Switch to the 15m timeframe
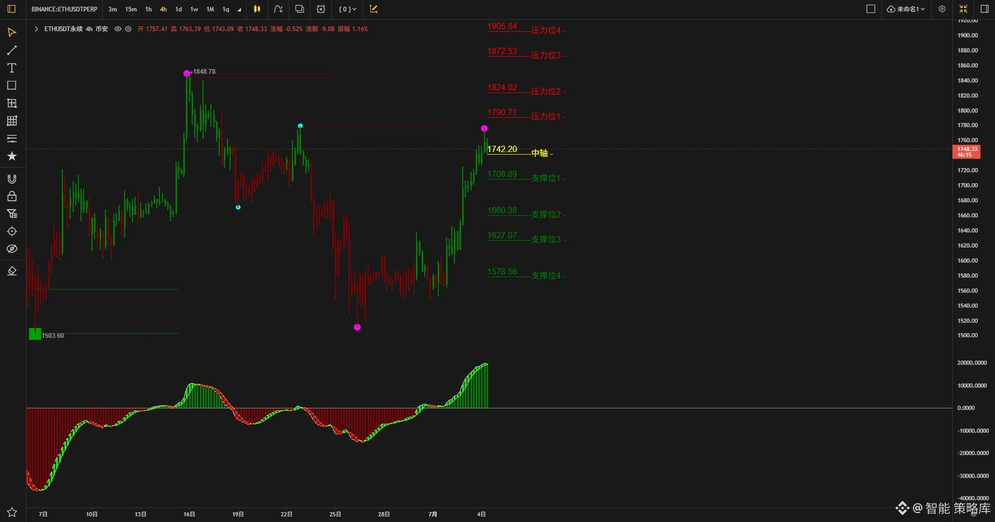The image size is (995, 522). click(131, 9)
